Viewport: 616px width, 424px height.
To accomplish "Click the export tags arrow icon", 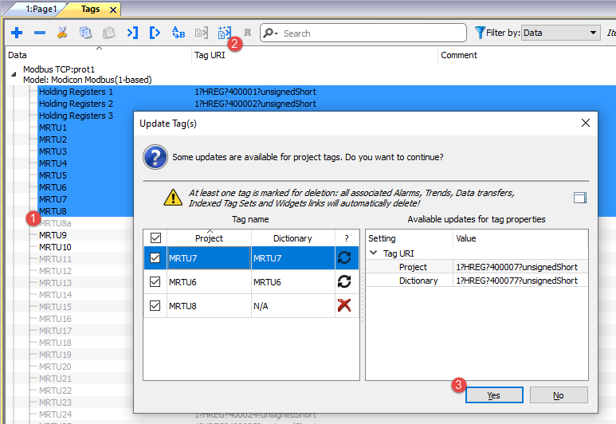I will [x=155, y=33].
